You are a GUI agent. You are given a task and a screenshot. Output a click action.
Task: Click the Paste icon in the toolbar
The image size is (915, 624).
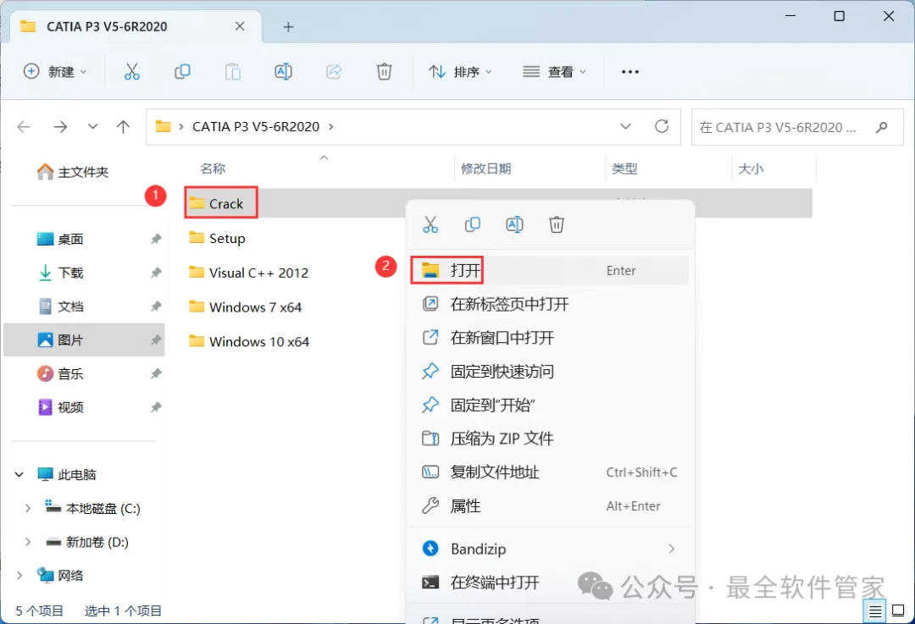[233, 72]
